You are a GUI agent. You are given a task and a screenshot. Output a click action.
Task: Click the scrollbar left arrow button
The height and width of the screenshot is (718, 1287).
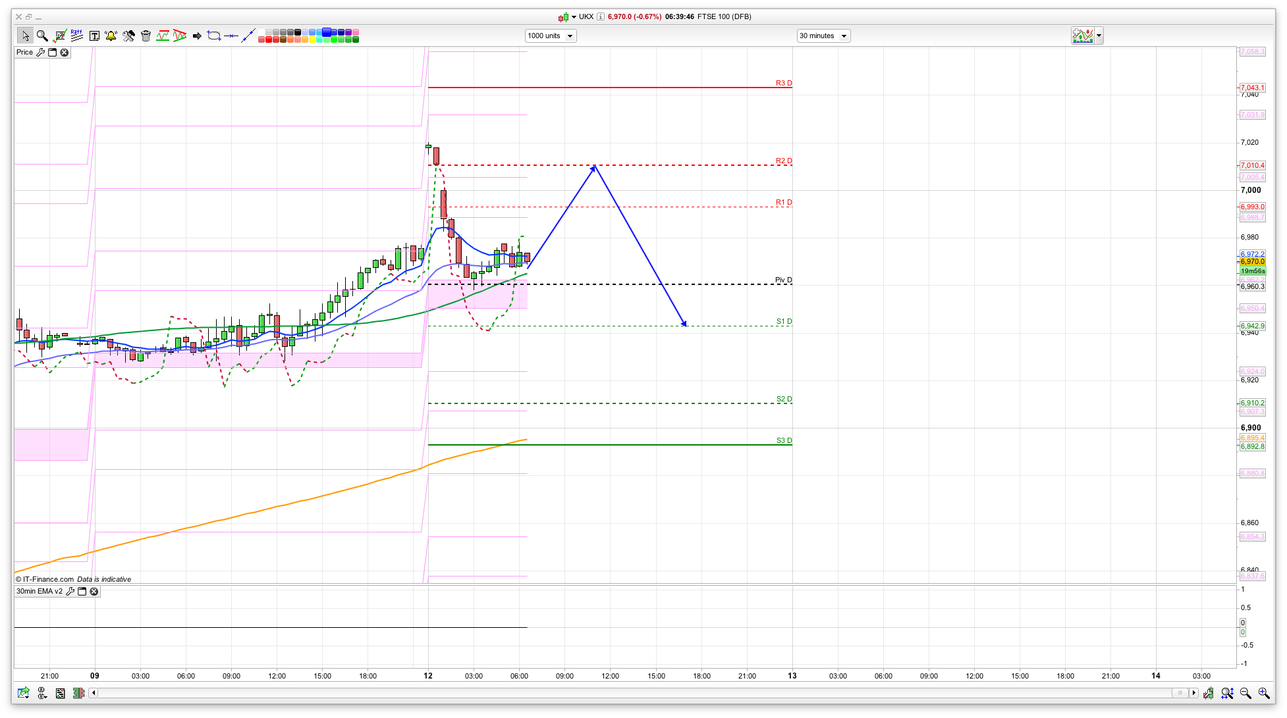[x=94, y=692]
